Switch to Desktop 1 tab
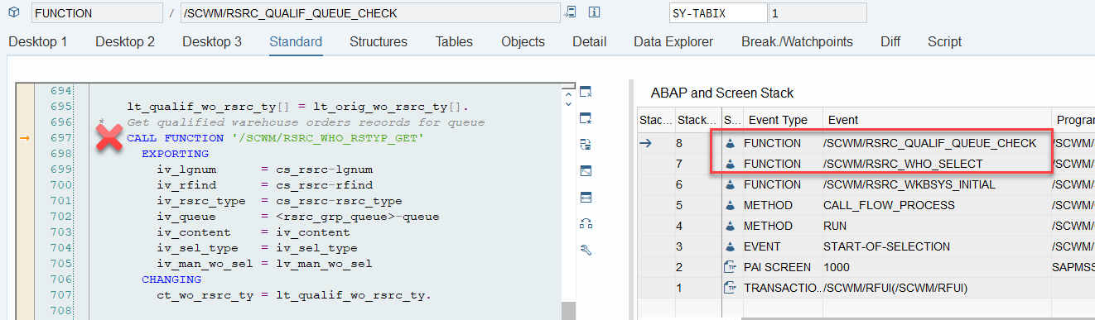1095x320 pixels. 38,41
